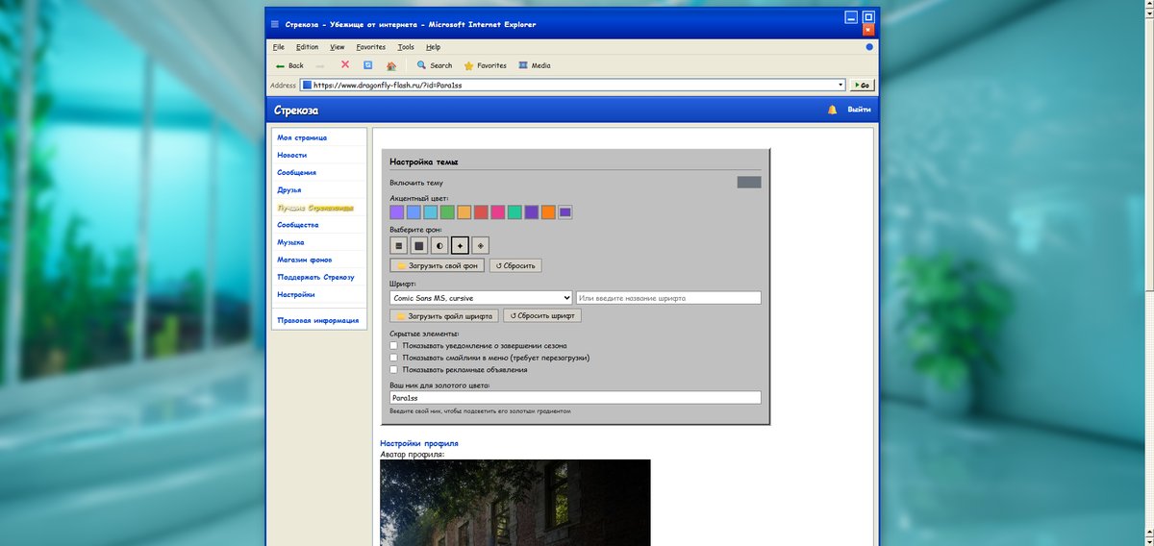Viewport: 1154px width, 546px height.
Task: Click the Выйти logout link
Action: pos(859,110)
